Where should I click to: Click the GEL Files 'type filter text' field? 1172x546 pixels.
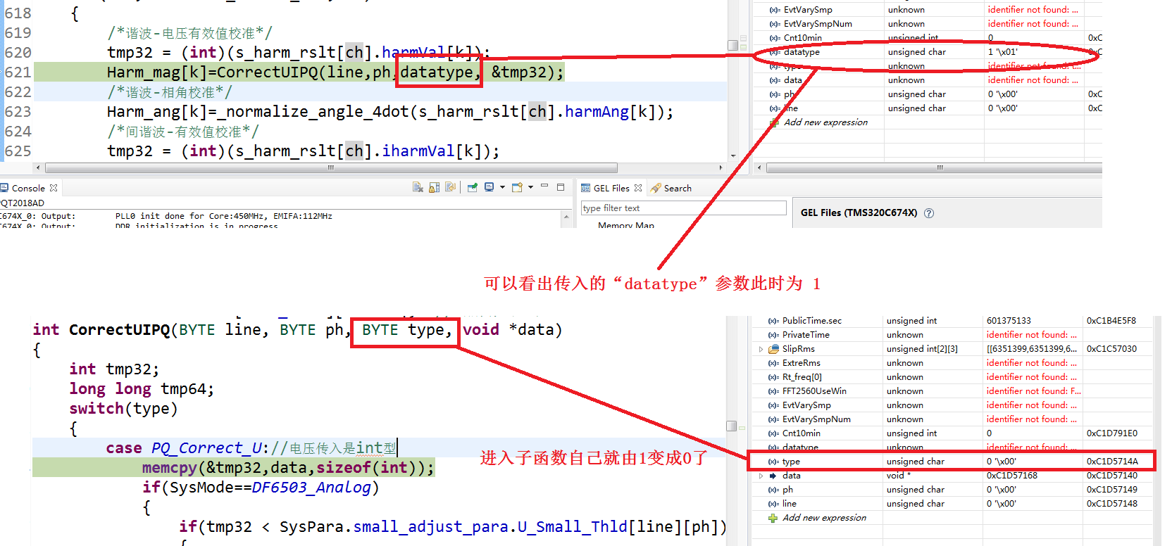[x=683, y=208]
